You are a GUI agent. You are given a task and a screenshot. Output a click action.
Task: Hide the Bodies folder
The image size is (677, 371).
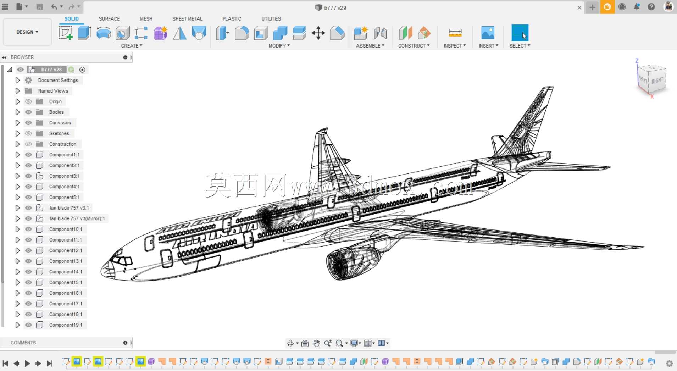(28, 112)
